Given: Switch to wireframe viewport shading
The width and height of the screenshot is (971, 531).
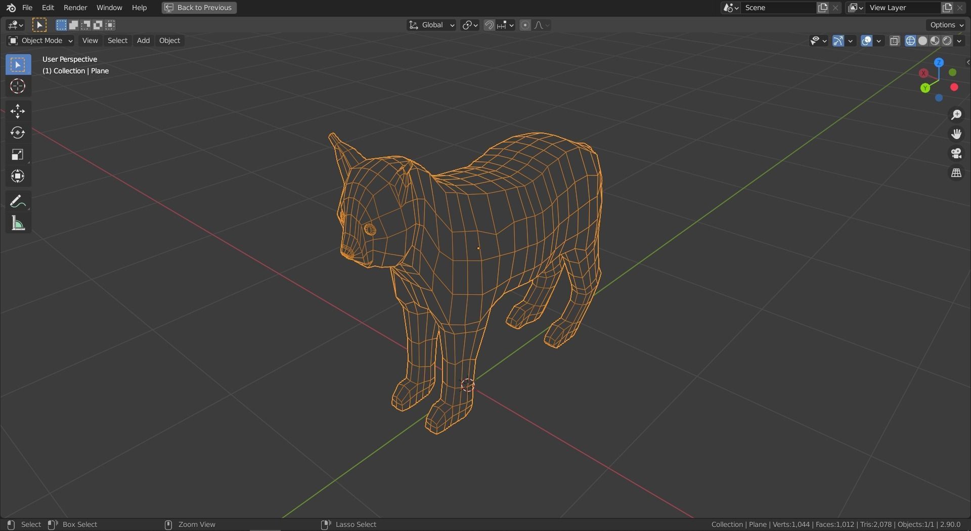Looking at the screenshot, I should tap(910, 41).
